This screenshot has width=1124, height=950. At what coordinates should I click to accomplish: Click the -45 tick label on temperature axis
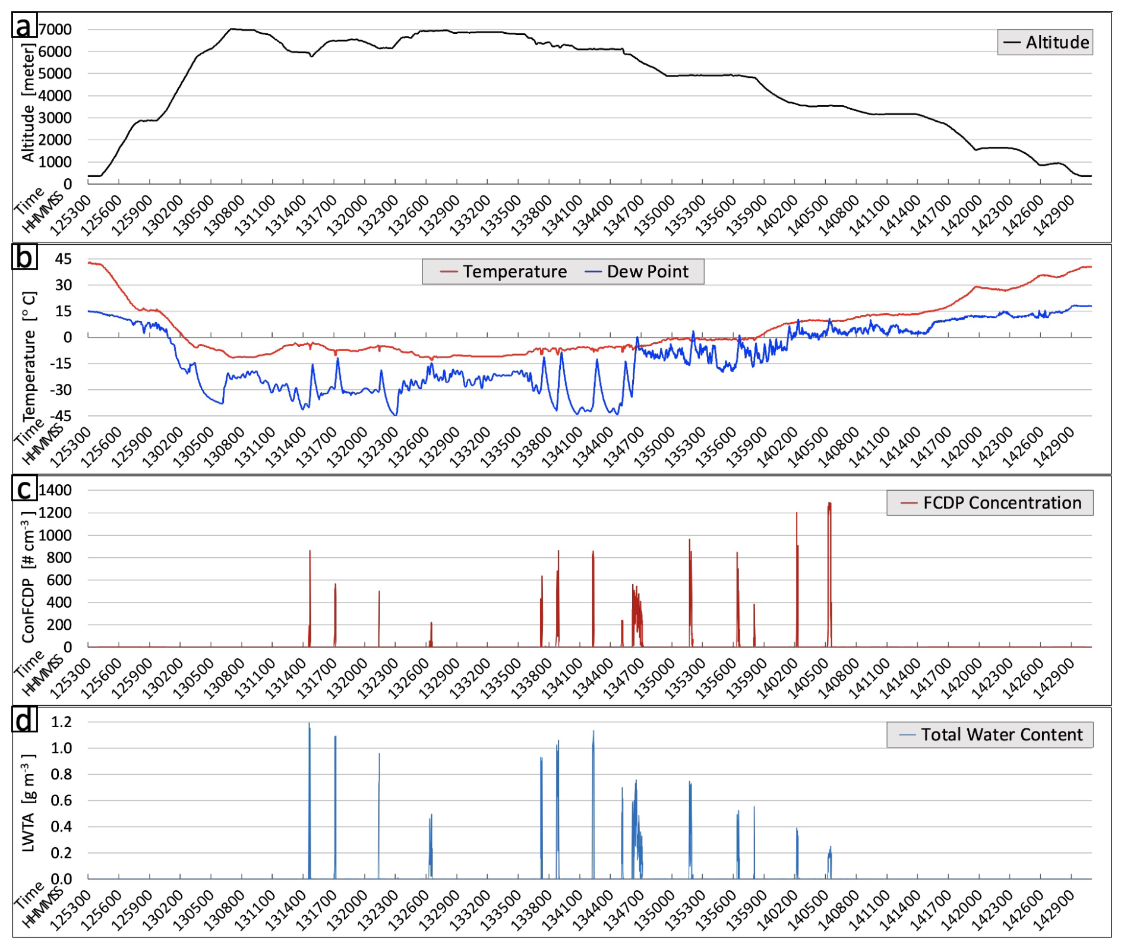(61, 416)
